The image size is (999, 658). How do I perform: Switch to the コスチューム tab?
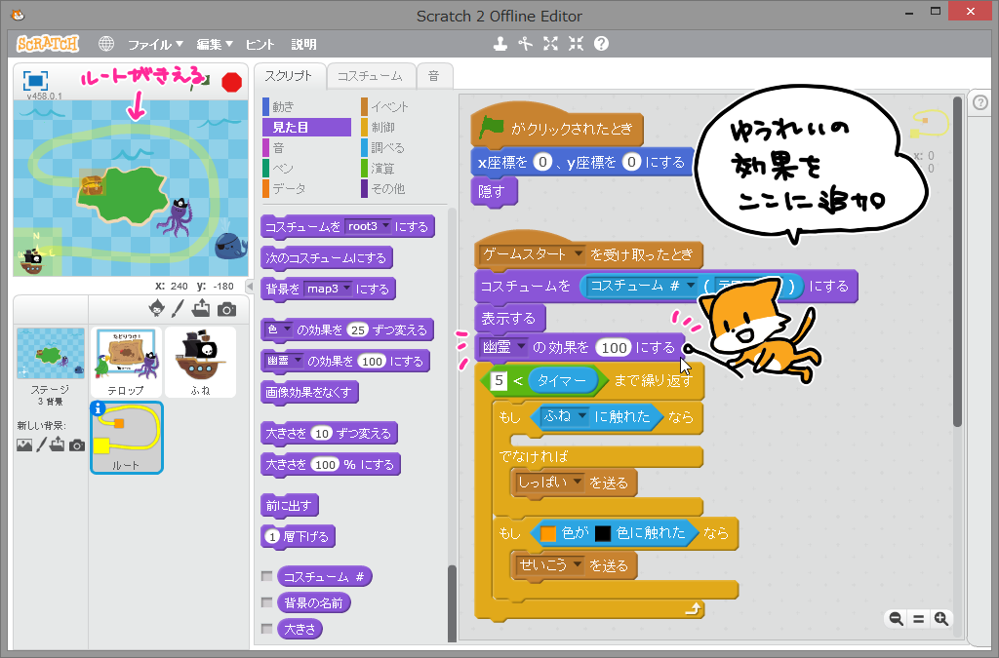(x=370, y=76)
